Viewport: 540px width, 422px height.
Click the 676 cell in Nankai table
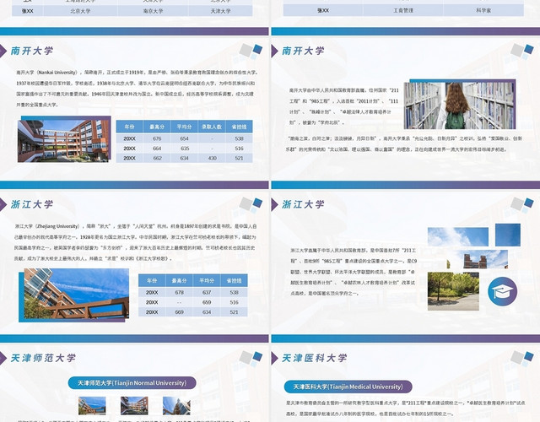pyautogui.click(x=157, y=138)
